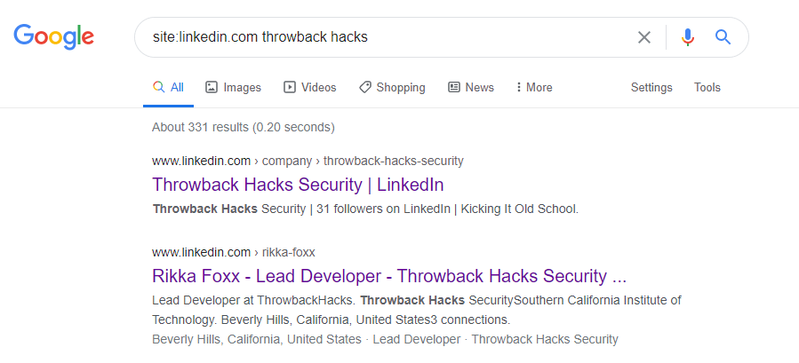
Task: Click the Google logo
Action: click(x=53, y=36)
